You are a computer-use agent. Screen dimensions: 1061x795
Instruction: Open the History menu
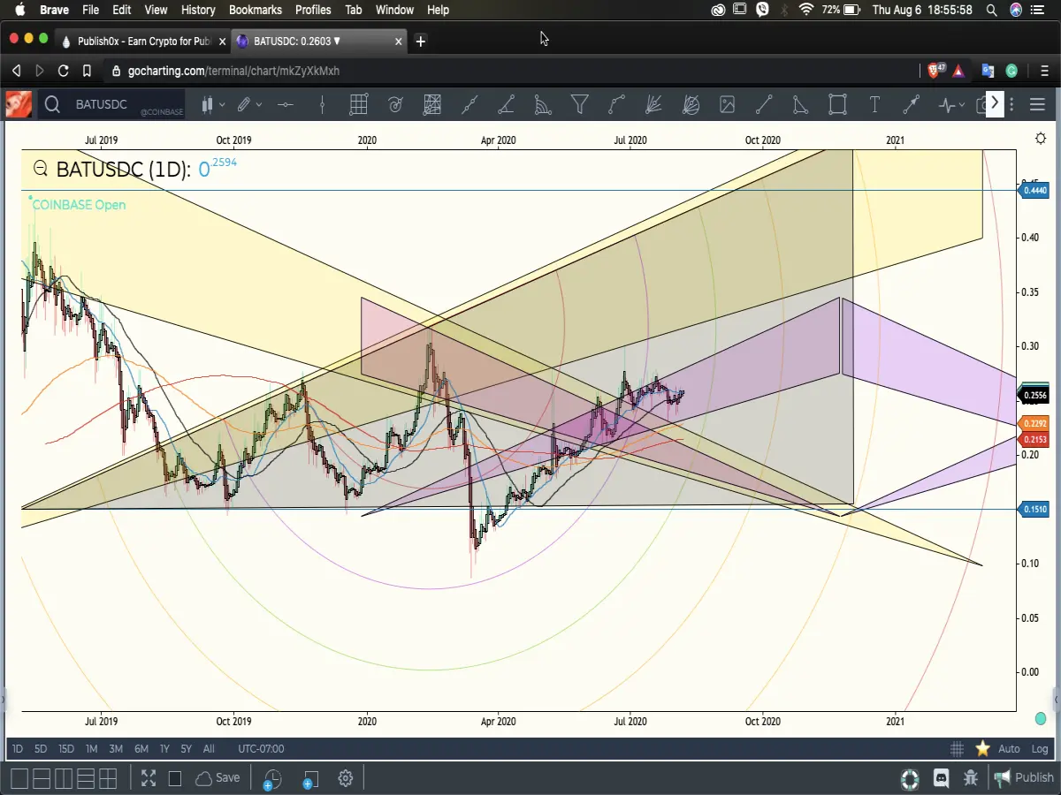pos(198,10)
